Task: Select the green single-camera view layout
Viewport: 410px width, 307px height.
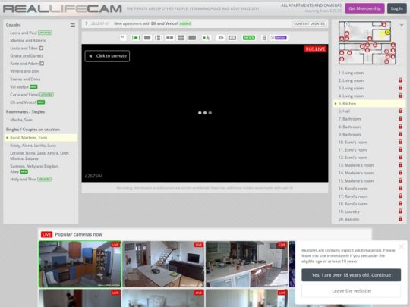Action: (x=136, y=38)
